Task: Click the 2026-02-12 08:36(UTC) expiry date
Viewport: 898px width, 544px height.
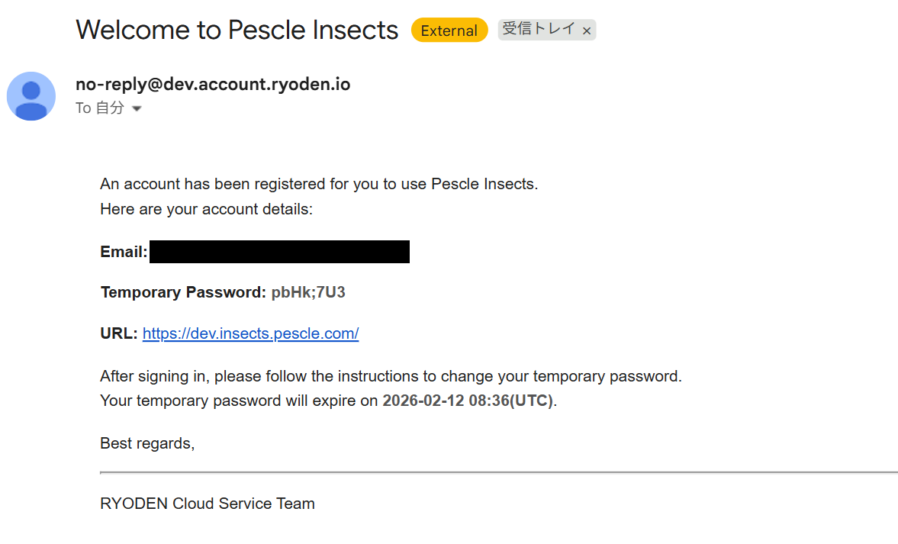Action: coord(467,401)
